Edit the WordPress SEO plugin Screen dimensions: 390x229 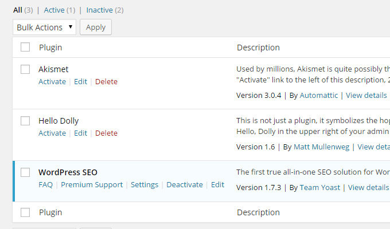217,185
